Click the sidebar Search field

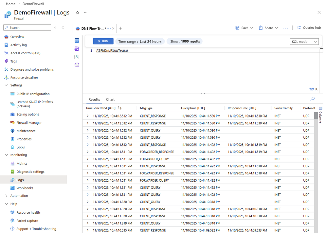[x=27, y=27]
